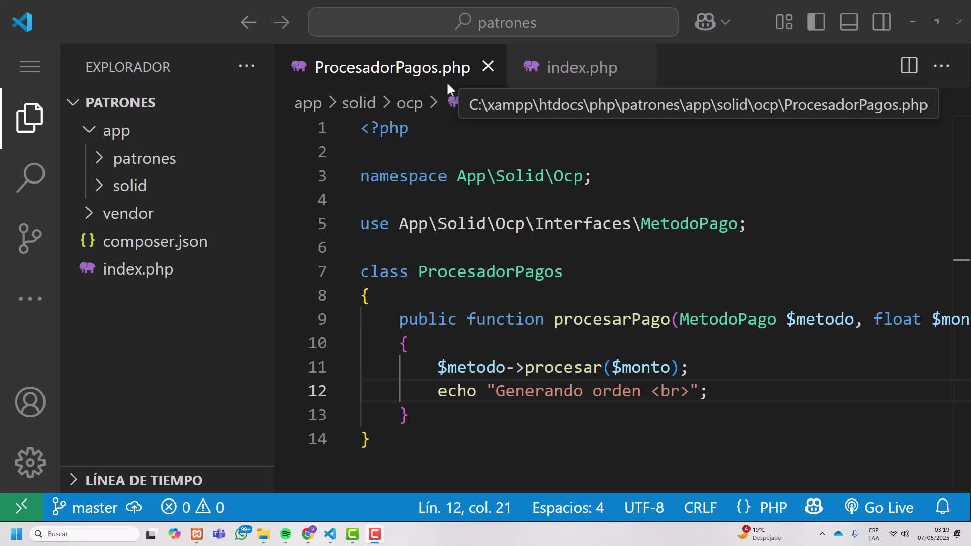Screen dimensions: 971x546
Task: Toggle secondary side bar visibility
Action: coord(881,22)
